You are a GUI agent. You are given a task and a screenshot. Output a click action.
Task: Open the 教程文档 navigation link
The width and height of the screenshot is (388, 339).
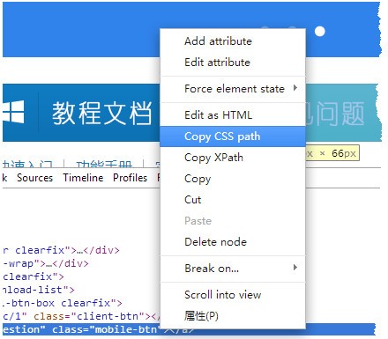click(101, 113)
